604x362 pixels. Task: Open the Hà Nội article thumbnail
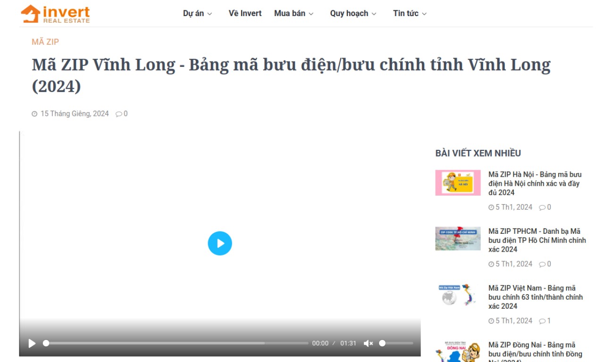[x=458, y=183]
